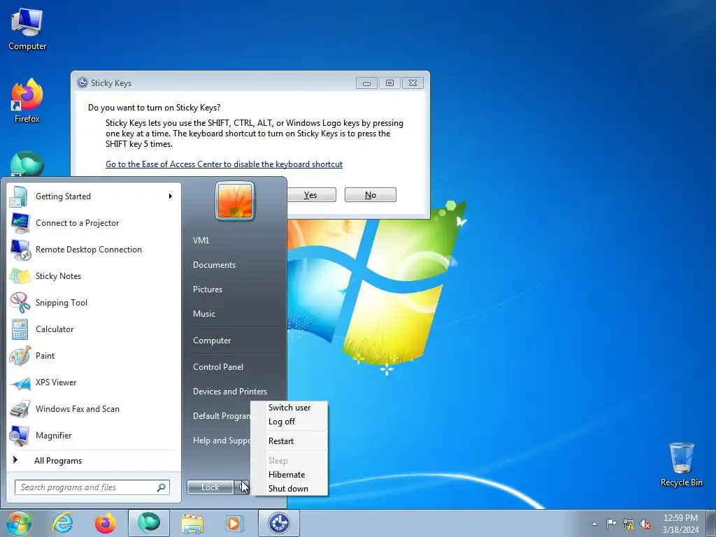The width and height of the screenshot is (716, 537).
Task: Click the Sticky Notes icon
Action: [20, 275]
